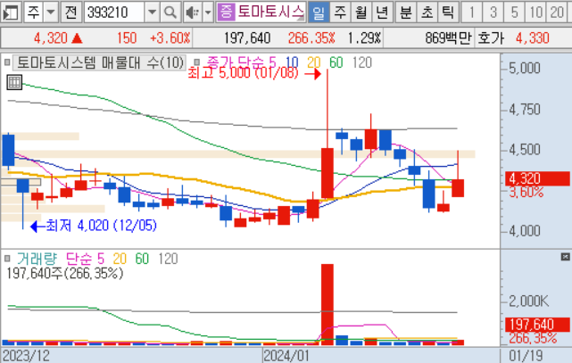
Task: Switch to the 초 second chart tab
Action: point(427,12)
